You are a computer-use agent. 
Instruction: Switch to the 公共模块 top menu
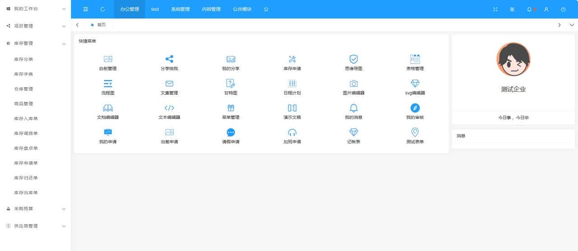click(242, 9)
